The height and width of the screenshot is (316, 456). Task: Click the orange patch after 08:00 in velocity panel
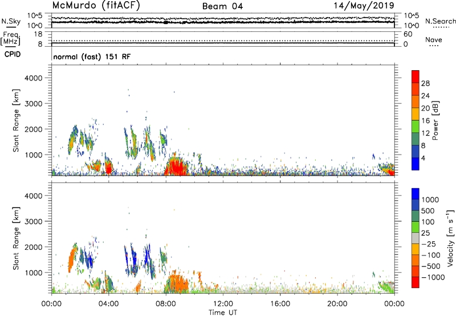(x=177, y=283)
